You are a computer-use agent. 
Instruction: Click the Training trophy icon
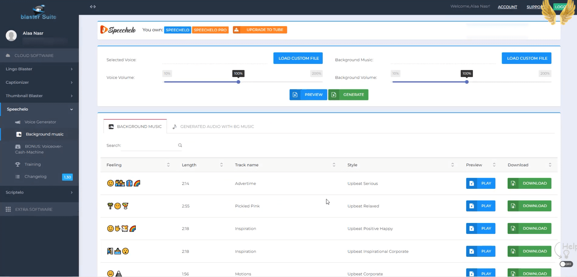coord(18,164)
